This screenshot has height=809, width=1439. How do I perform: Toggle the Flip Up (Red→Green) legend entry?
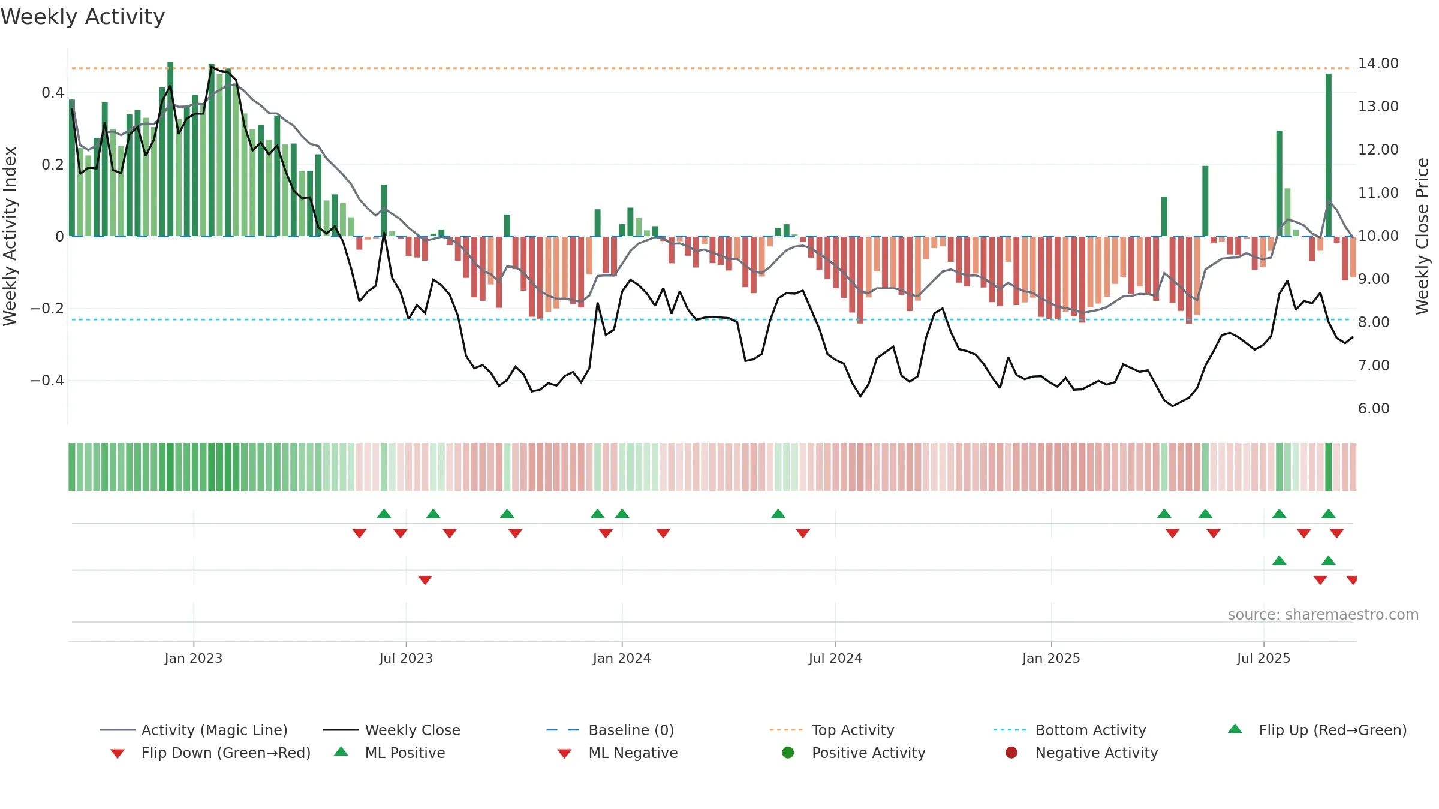tap(1317, 730)
